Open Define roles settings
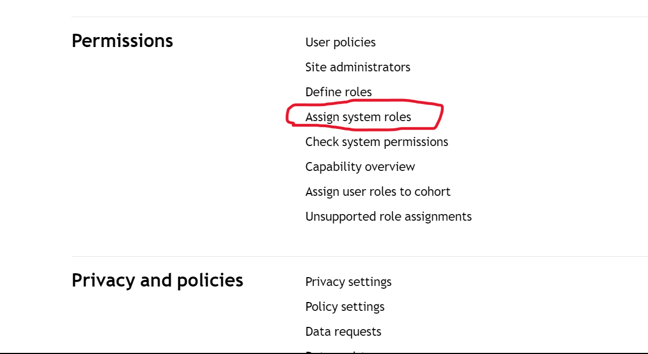 (338, 92)
